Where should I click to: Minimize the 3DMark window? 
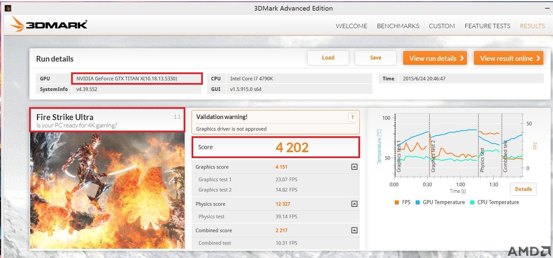click(547, 8)
